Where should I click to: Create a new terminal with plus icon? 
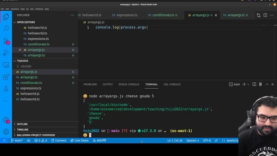pyautogui.click(x=244, y=84)
